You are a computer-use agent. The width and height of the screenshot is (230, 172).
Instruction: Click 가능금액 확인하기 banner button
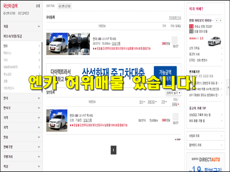tap(165, 75)
